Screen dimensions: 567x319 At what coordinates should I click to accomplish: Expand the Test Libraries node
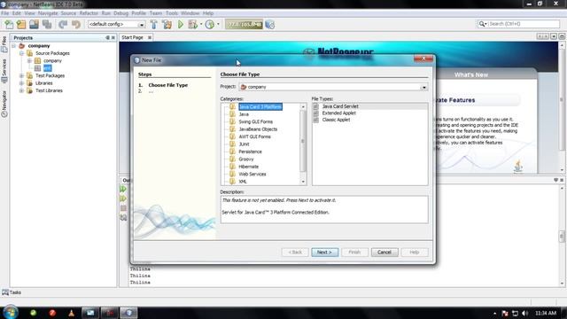point(21,90)
